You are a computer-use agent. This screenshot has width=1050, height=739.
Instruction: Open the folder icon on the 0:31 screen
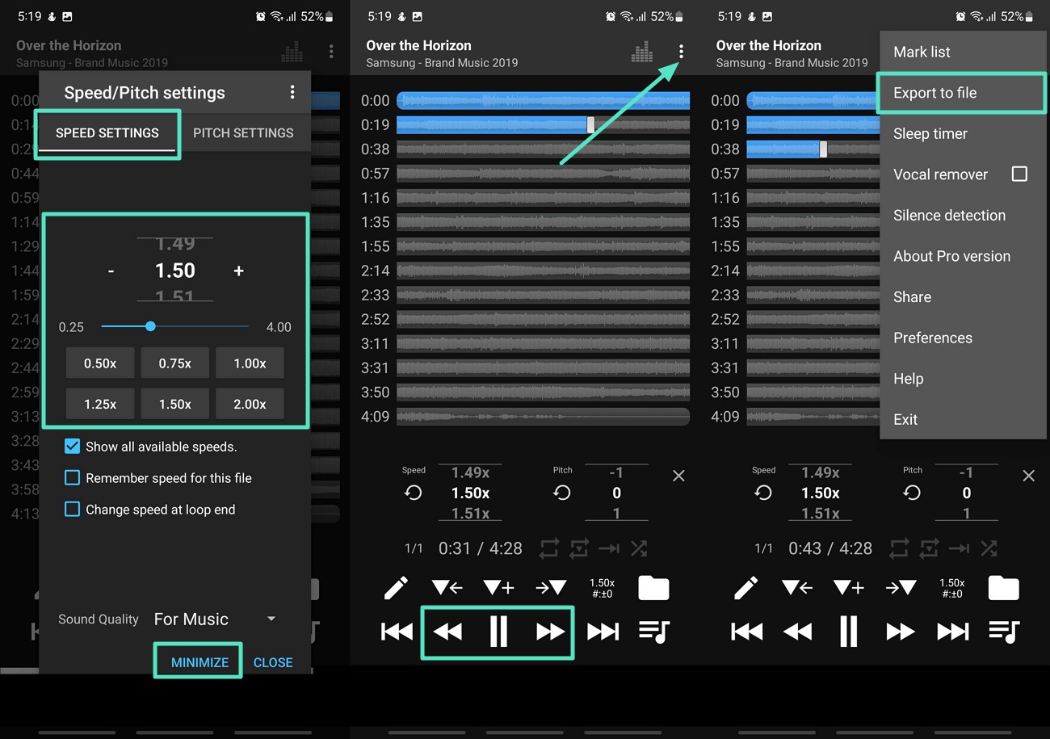653,588
